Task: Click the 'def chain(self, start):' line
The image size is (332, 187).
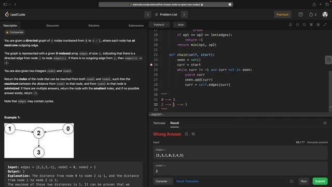Action: click(191, 55)
